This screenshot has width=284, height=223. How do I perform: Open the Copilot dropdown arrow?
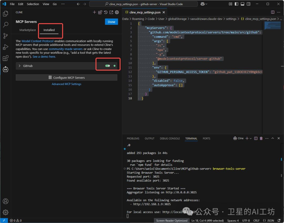(206, 4)
